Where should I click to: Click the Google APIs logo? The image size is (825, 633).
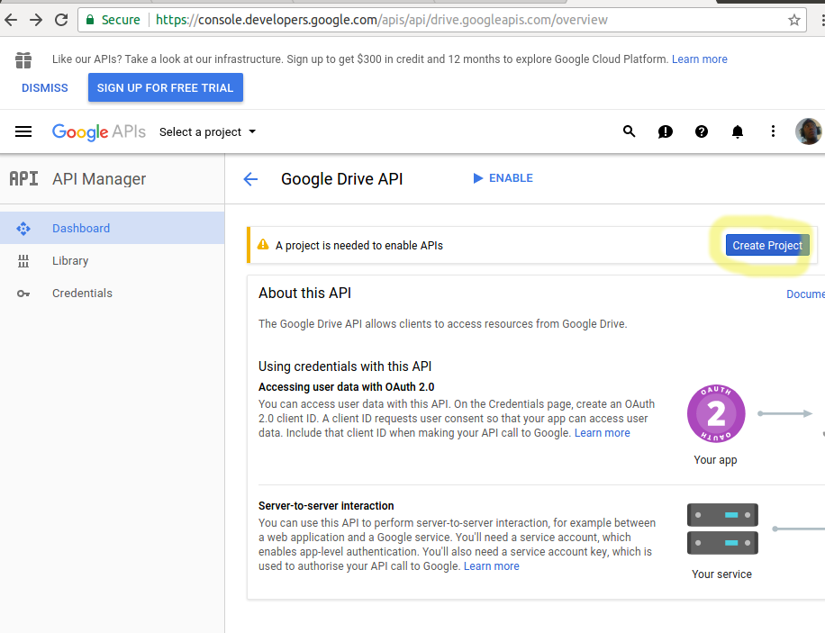tap(99, 131)
